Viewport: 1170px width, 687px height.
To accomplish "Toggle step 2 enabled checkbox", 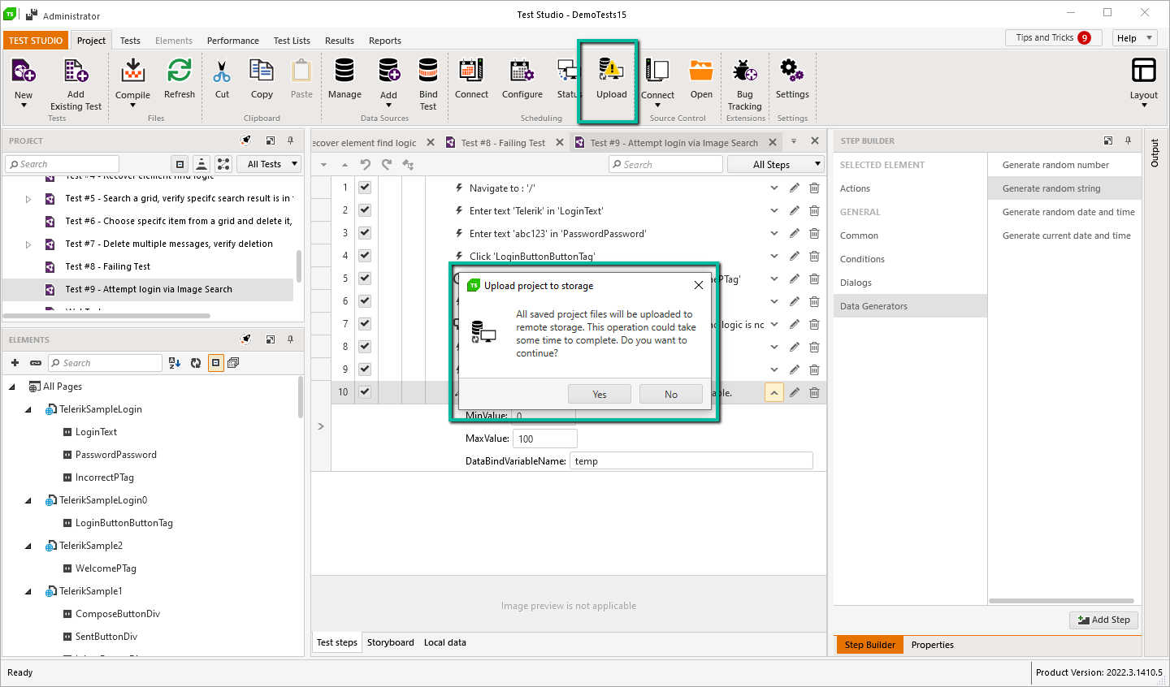I will point(365,210).
